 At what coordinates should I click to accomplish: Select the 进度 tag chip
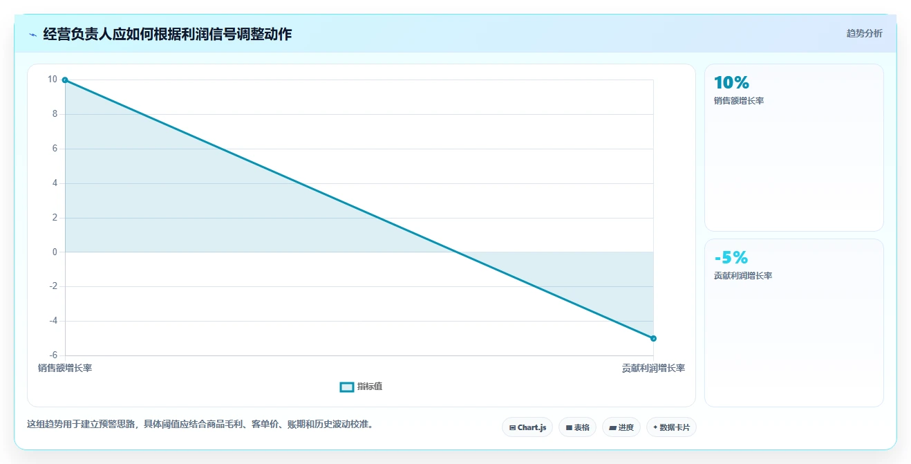point(621,427)
